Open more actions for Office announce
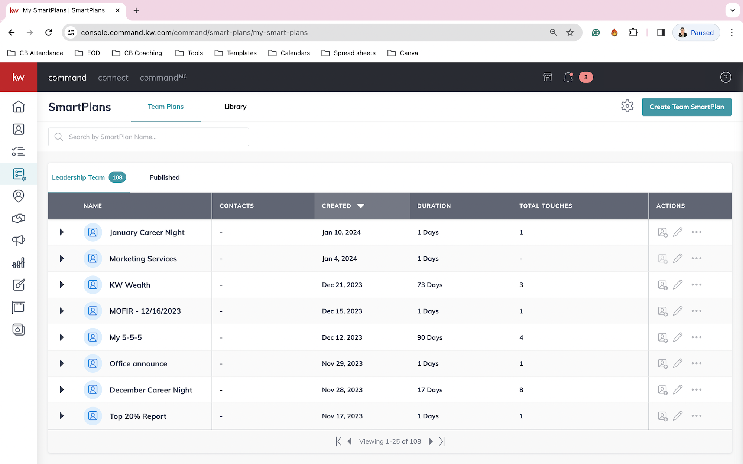 tap(697, 363)
